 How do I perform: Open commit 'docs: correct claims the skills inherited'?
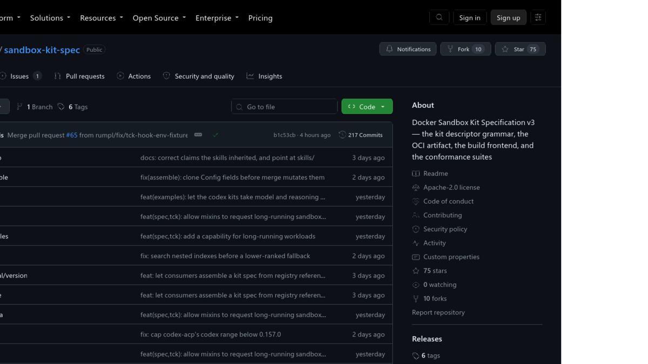pos(227,157)
